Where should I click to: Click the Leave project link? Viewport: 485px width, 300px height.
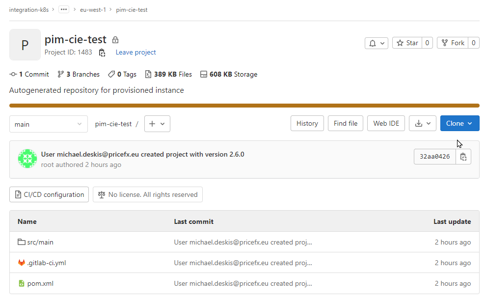tap(135, 52)
